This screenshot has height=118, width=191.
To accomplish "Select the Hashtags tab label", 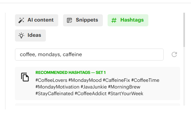I will tap(132, 20).
